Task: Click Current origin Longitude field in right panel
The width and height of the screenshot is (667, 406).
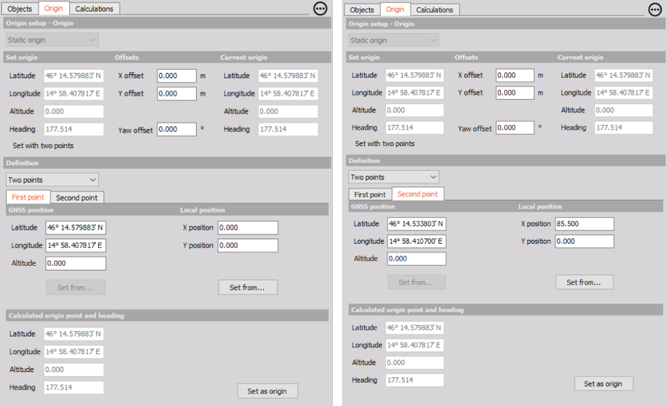Action: (x=623, y=93)
